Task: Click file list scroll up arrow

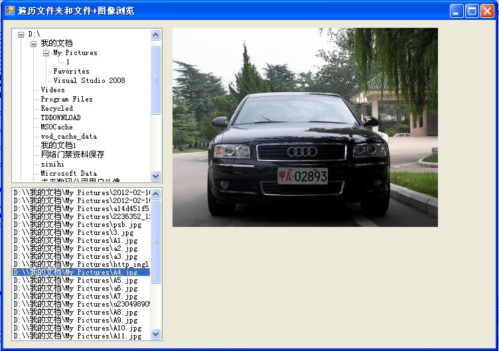Action: tap(156, 194)
